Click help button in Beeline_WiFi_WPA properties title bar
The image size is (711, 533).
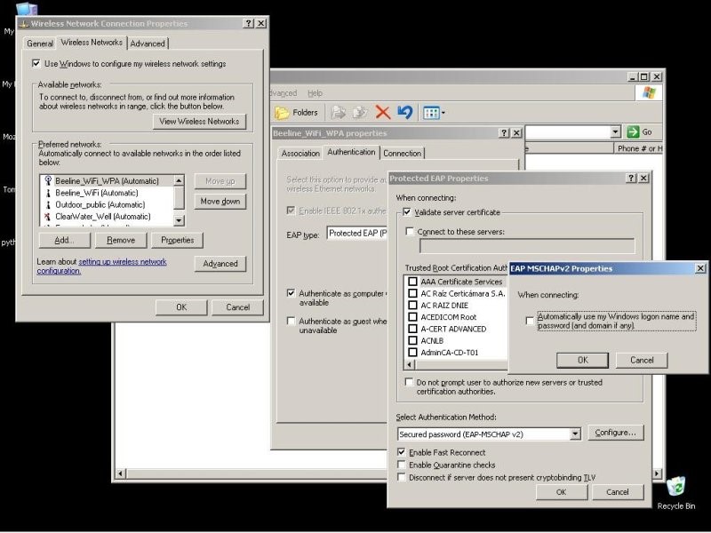point(504,132)
